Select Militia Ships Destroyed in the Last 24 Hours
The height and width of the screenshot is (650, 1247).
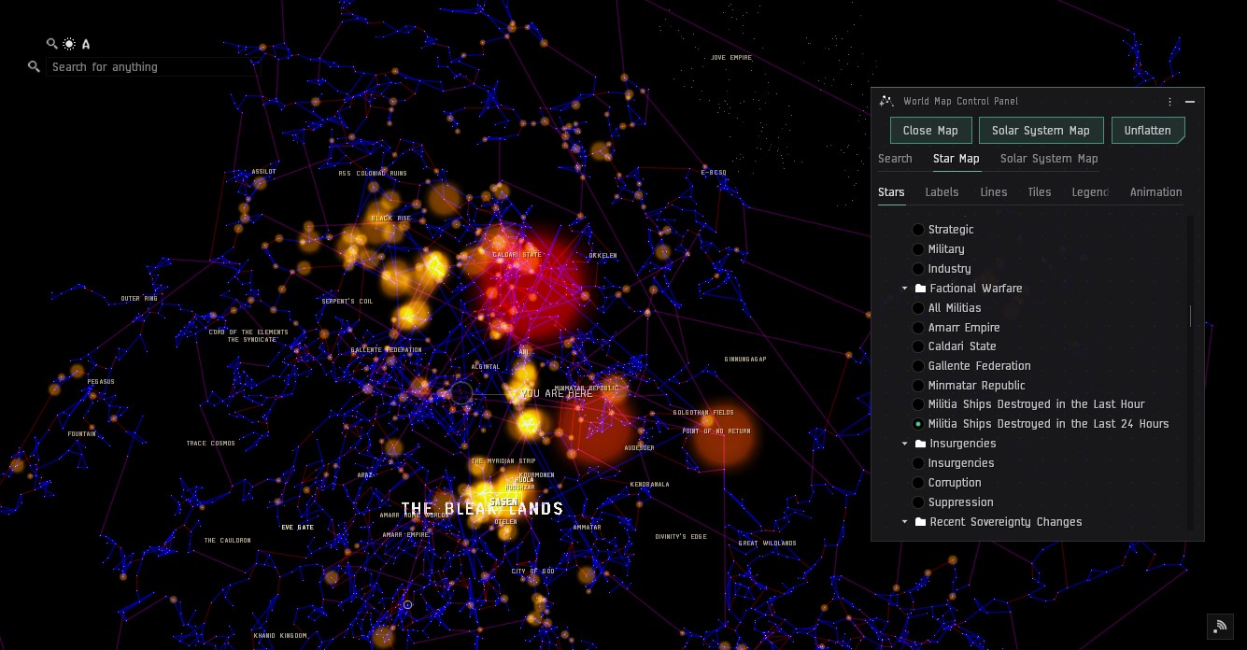(x=918, y=424)
